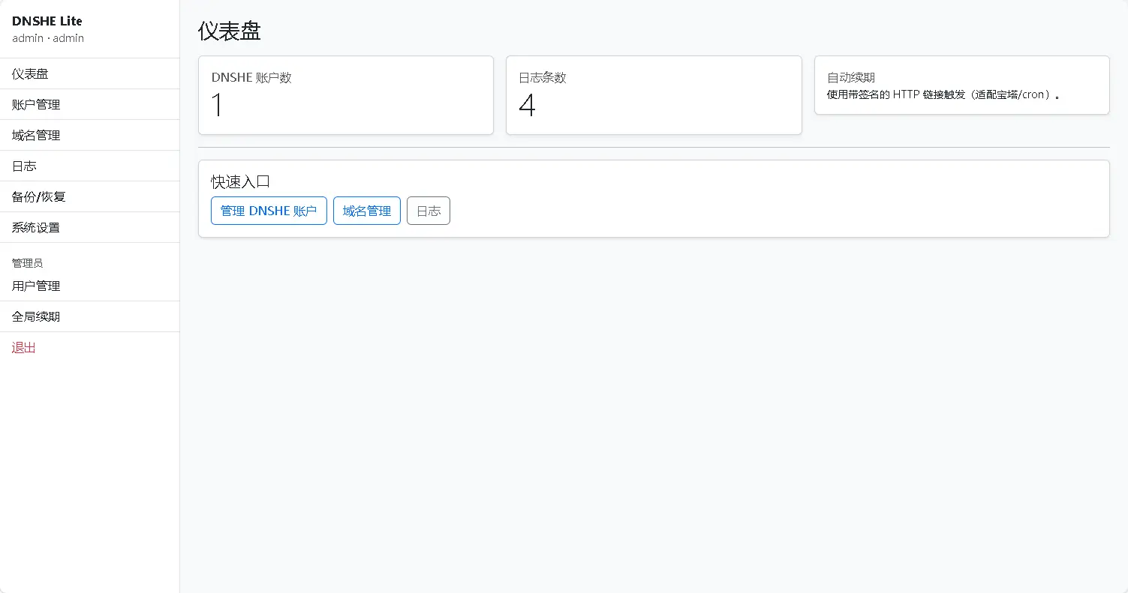1128x593 pixels.
Task: Open 日志 from the sidebar menu
Action: pos(24,166)
